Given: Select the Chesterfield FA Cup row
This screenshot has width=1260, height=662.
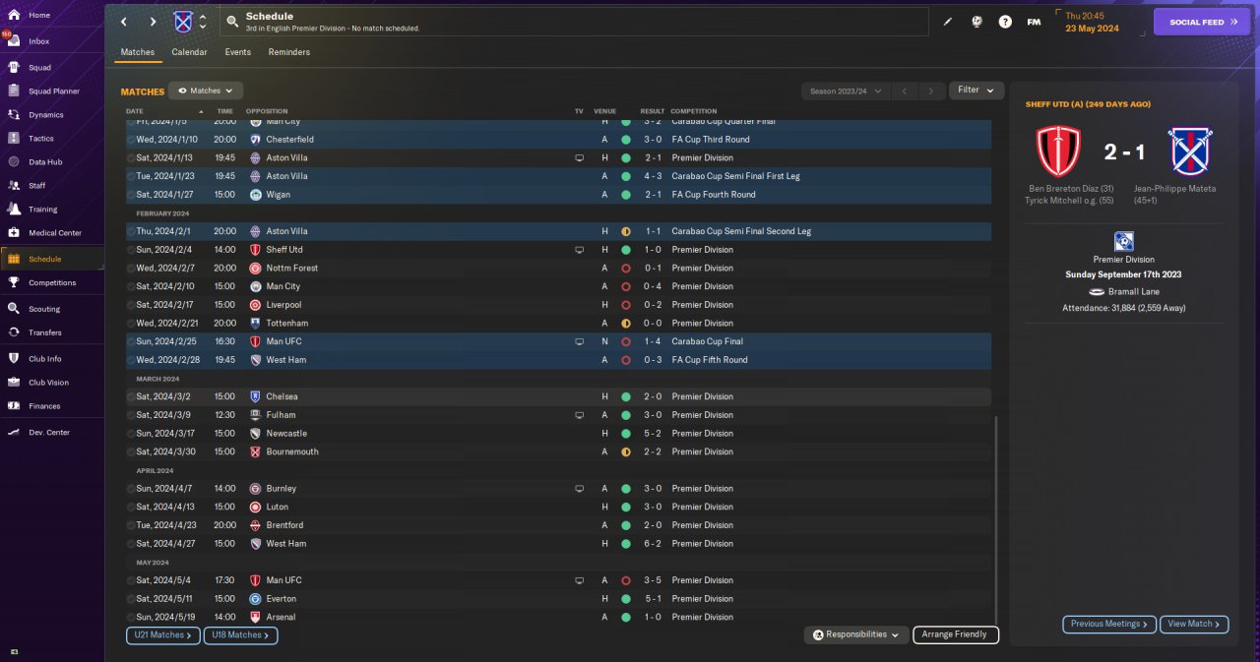Looking at the screenshot, I should click(558, 140).
